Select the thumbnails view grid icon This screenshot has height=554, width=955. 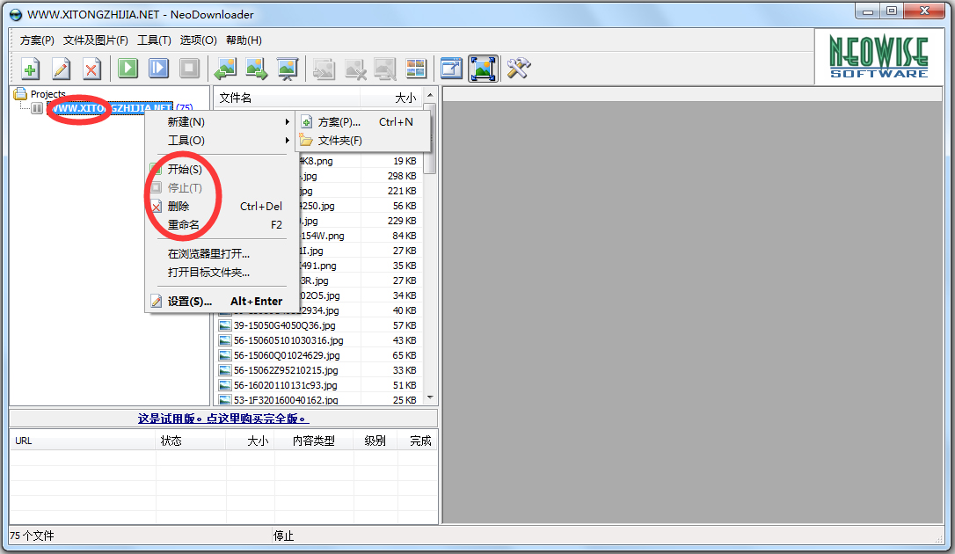pos(416,69)
